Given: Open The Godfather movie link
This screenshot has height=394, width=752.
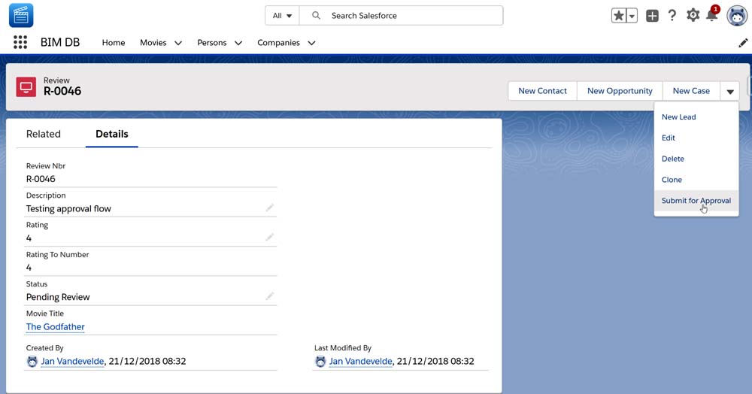Looking at the screenshot, I should click(55, 327).
